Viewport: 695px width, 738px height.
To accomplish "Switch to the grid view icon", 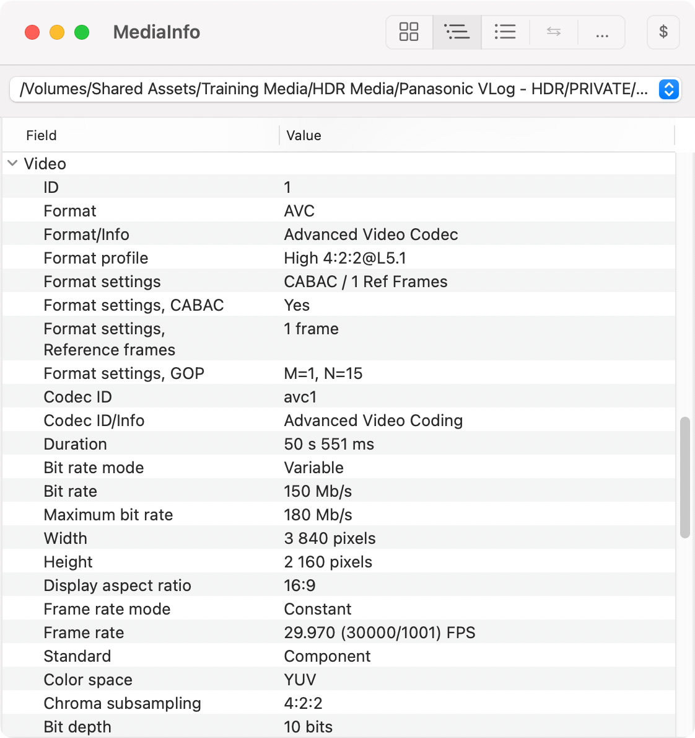I will pos(409,32).
